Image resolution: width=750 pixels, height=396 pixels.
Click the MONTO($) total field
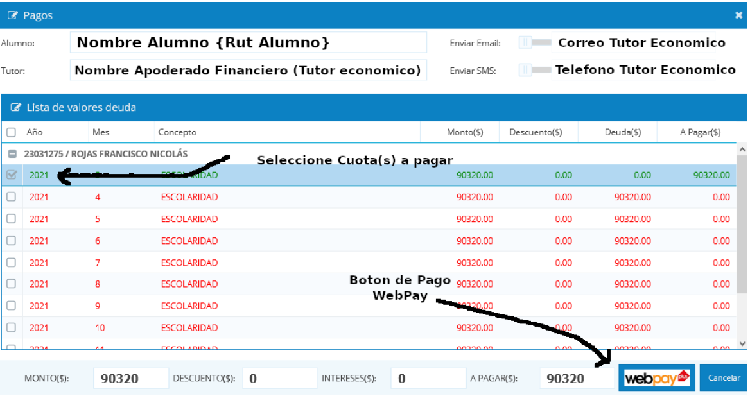131,379
